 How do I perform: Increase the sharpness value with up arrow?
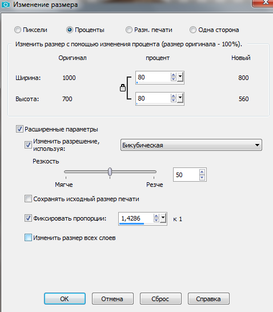click(202, 172)
